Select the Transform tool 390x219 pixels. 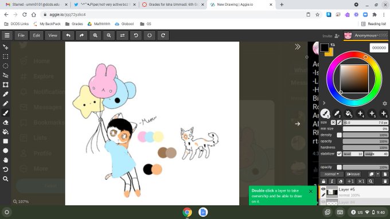pos(6,85)
